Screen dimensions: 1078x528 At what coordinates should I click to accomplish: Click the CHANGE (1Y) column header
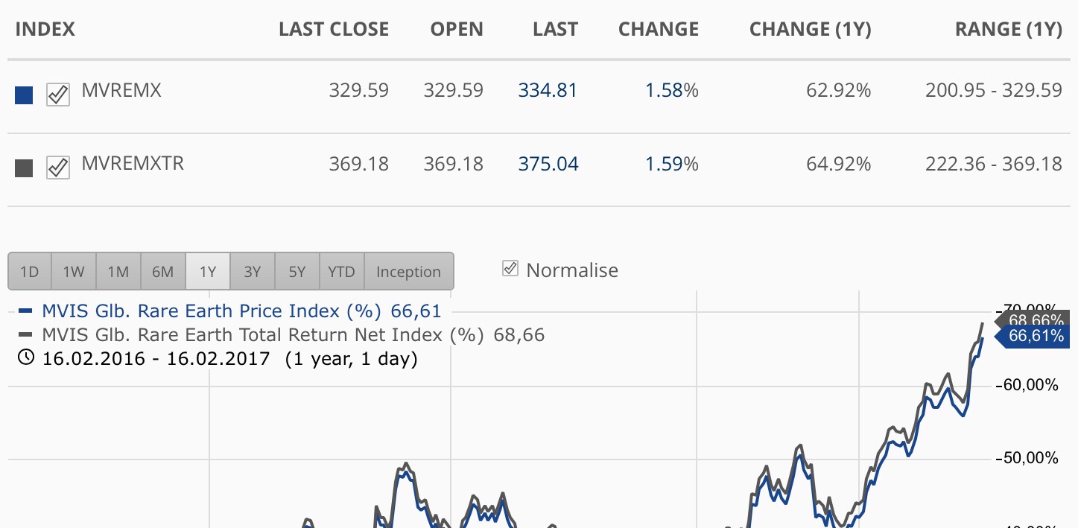810,29
